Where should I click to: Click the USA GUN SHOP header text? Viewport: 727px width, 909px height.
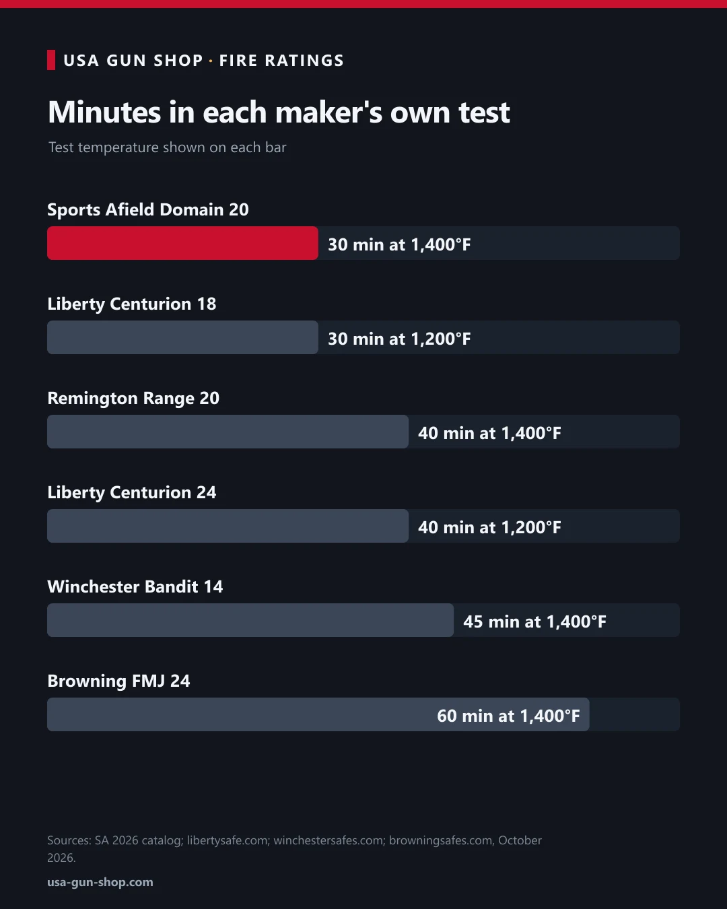point(133,61)
